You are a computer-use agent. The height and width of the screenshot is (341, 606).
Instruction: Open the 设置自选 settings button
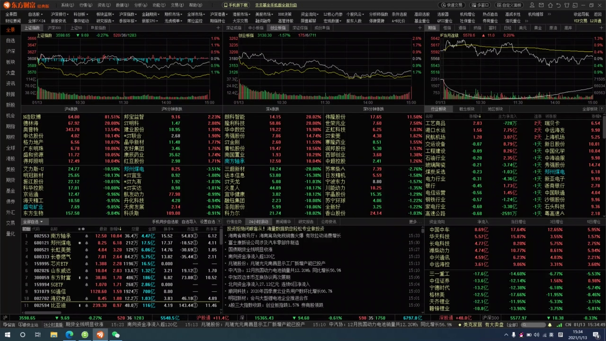click(x=207, y=222)
